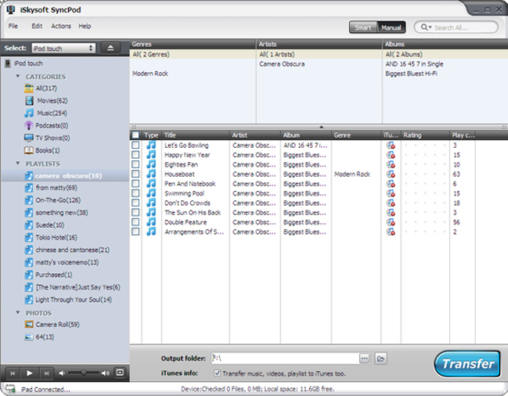Collapse the PLAYLISTS section
This screenshot has height=396, width=508.
click(x=18, y=164)
